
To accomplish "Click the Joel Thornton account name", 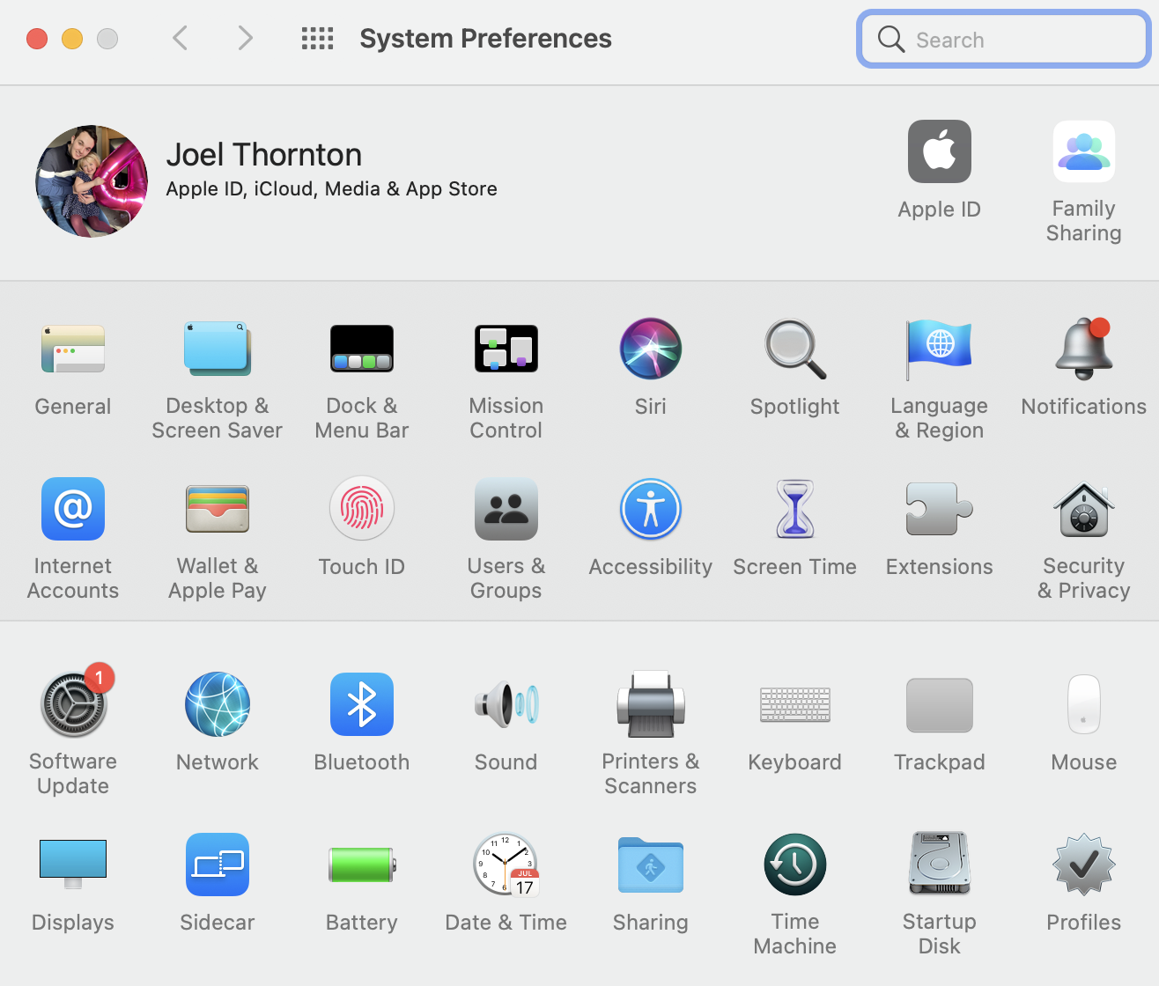I will click(x=264, y=155).
